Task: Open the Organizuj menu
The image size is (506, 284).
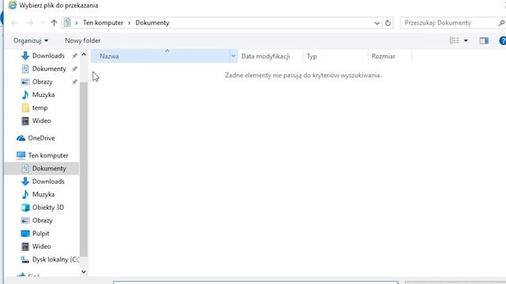Action: point(31,40)
